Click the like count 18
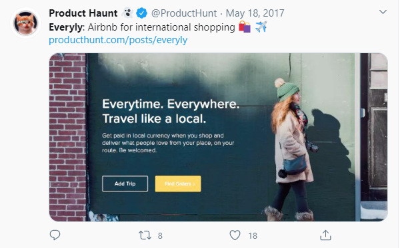400x248 pixels. coord(253,236)
